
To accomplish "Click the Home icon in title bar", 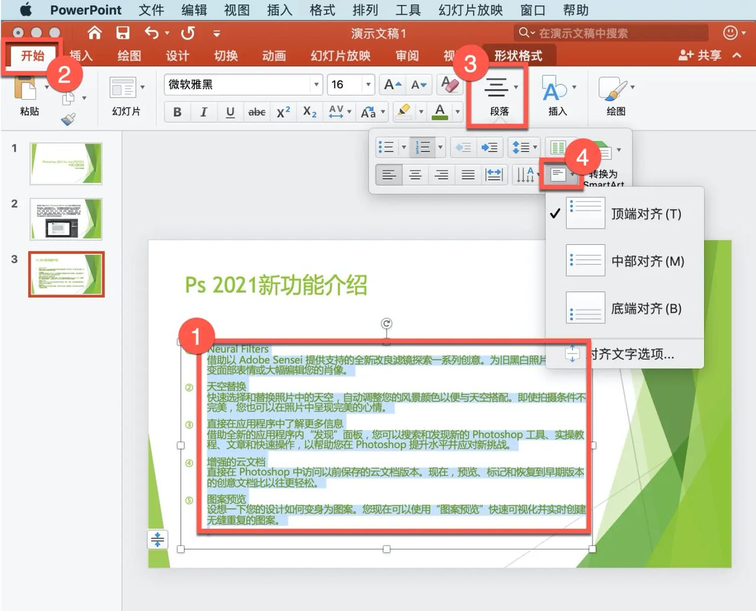I will coord(94,33).
